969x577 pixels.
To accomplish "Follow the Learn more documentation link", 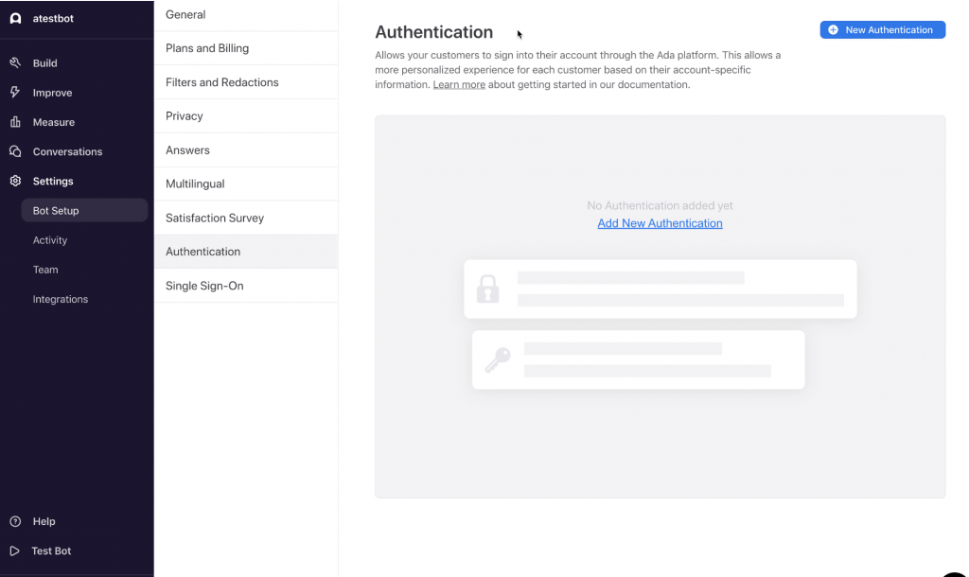I will click(459, 84).
